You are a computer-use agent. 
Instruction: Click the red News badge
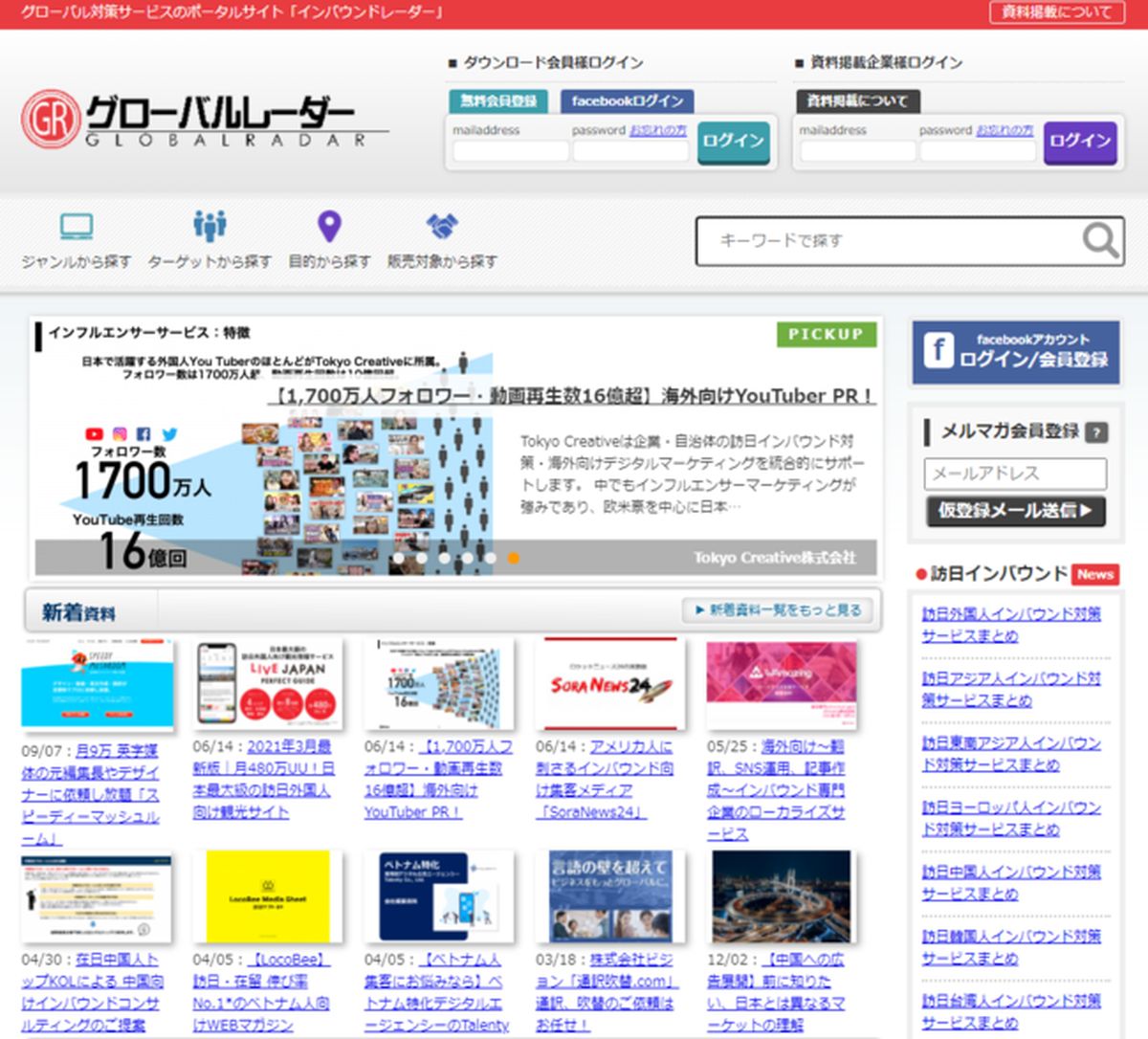tap(1094, 574)
